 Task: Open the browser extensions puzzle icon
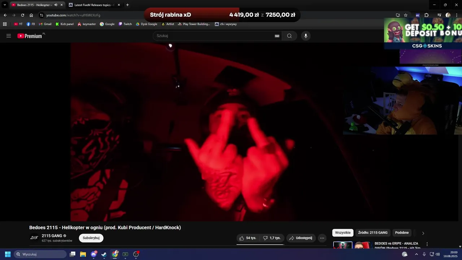[x=427, y=15]
